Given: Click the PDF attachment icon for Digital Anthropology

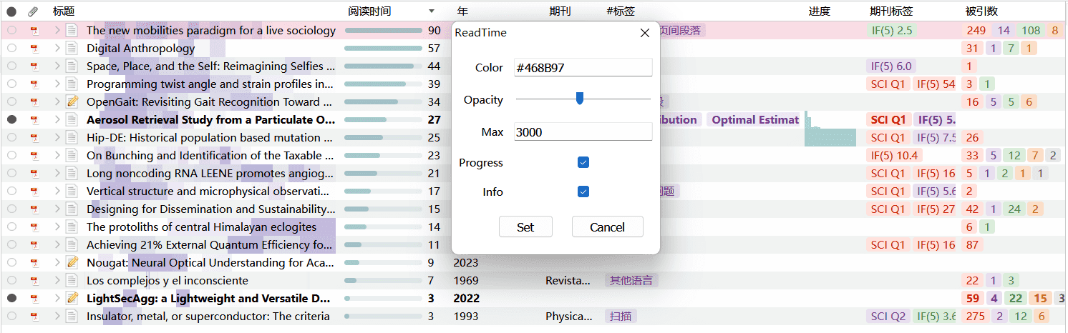Looking at the screenshot, I should point(33,49).
